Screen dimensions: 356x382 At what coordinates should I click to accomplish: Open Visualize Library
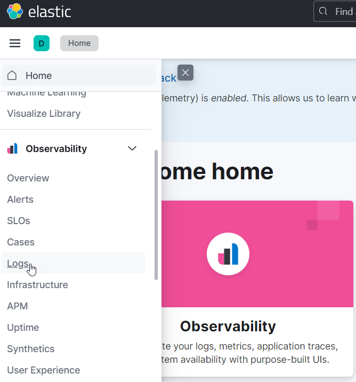[x=44, y=114]
